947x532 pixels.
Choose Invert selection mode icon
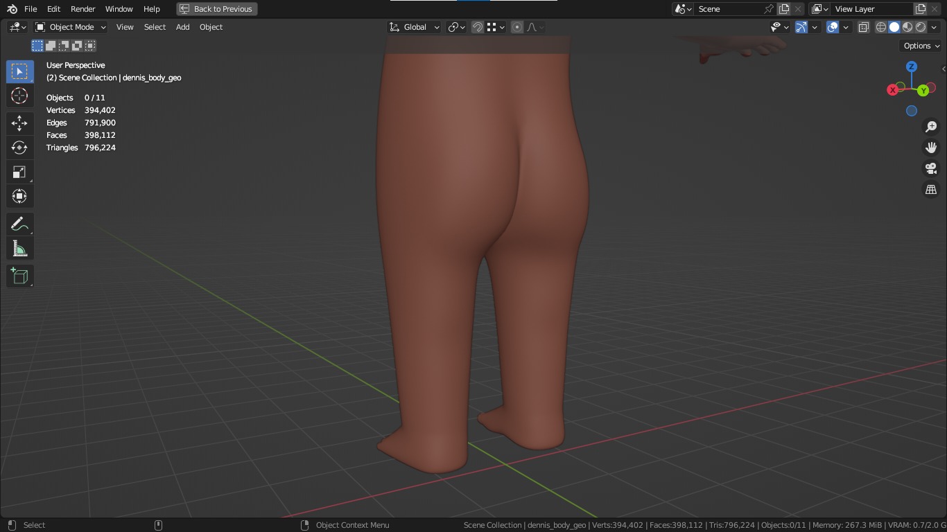pos(77,46)
